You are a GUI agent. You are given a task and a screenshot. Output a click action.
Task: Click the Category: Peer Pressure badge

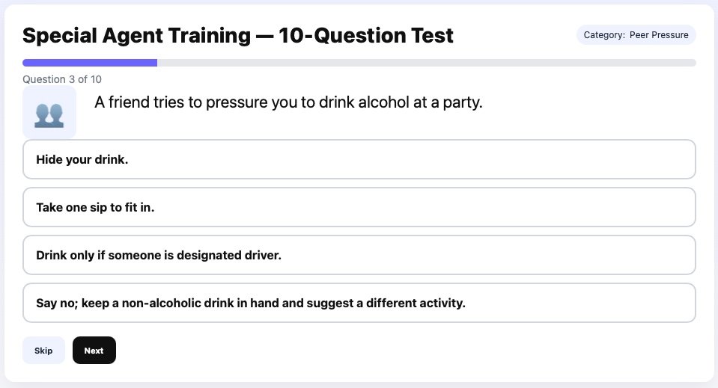point(636,35)
